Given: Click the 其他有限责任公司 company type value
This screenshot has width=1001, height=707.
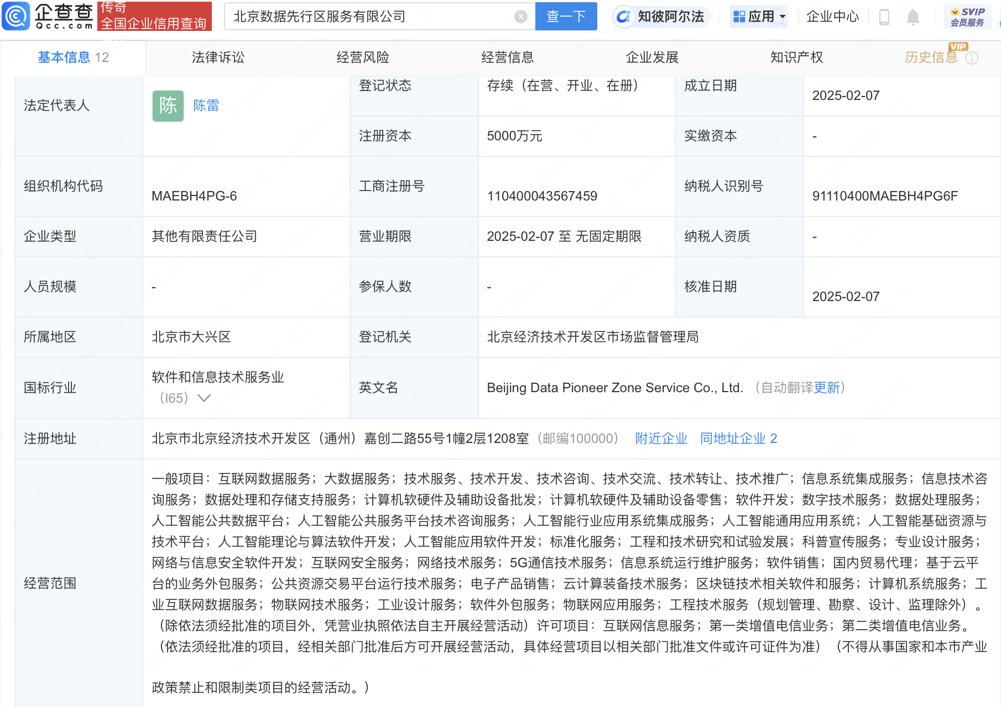Looking at the screenshot, I should tap(205, 236).
